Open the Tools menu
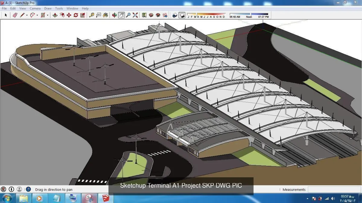Viewport: 362px width, 203px height. click(59, 8)
